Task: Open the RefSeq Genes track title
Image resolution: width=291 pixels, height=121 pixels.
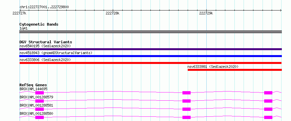Action: click(x=33, y=85)
